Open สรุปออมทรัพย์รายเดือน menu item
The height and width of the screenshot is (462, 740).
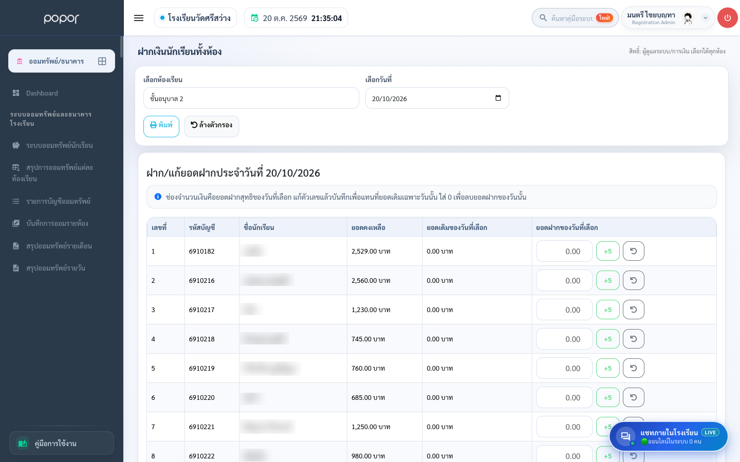pos(59,246)
